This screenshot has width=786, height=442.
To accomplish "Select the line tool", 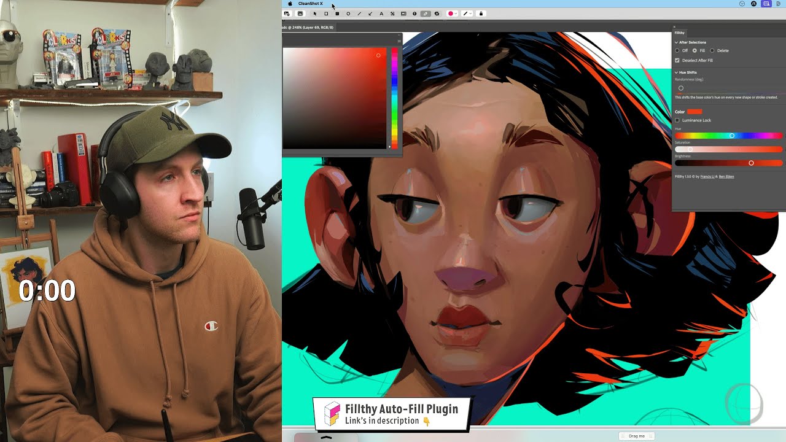I will click(359, 14).
